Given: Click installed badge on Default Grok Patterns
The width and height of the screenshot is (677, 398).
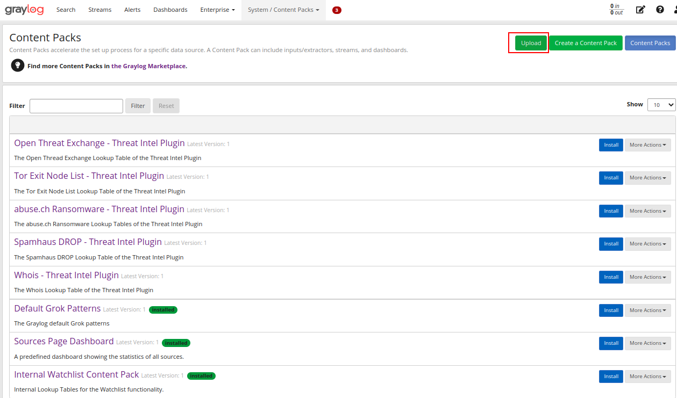Looking at the screenshot, I should tap(163, 310).
